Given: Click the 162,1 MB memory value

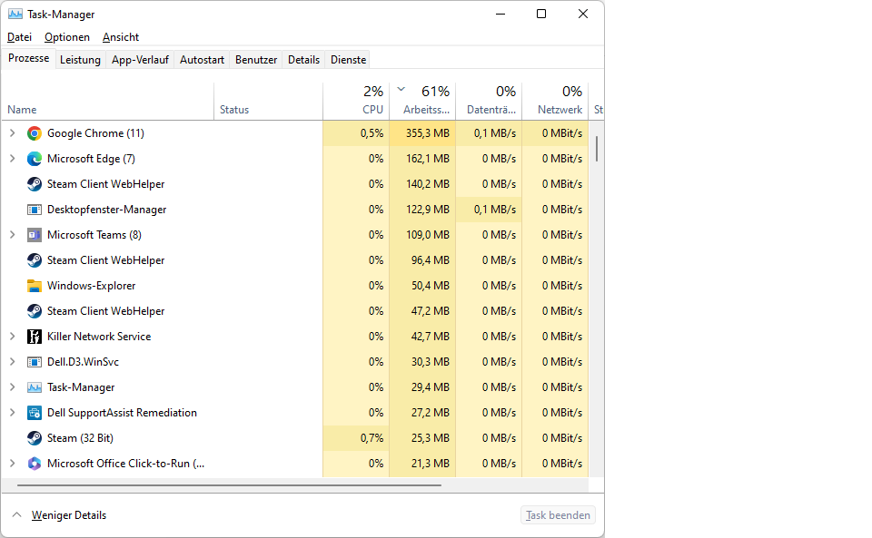Looking at the screenshot, I should (428, 159).
